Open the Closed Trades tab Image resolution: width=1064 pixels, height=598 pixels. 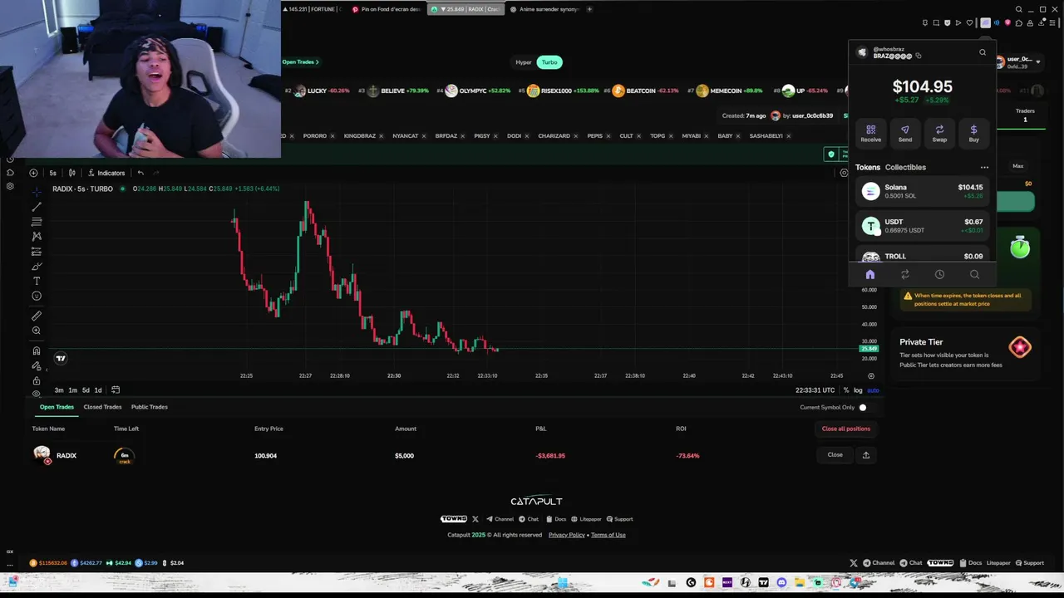[102, 407]
